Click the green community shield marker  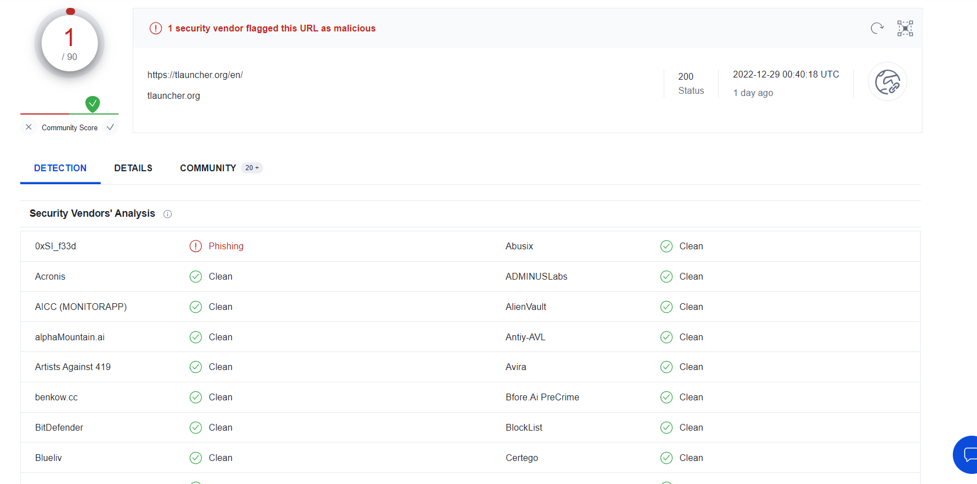coord(93,104)
